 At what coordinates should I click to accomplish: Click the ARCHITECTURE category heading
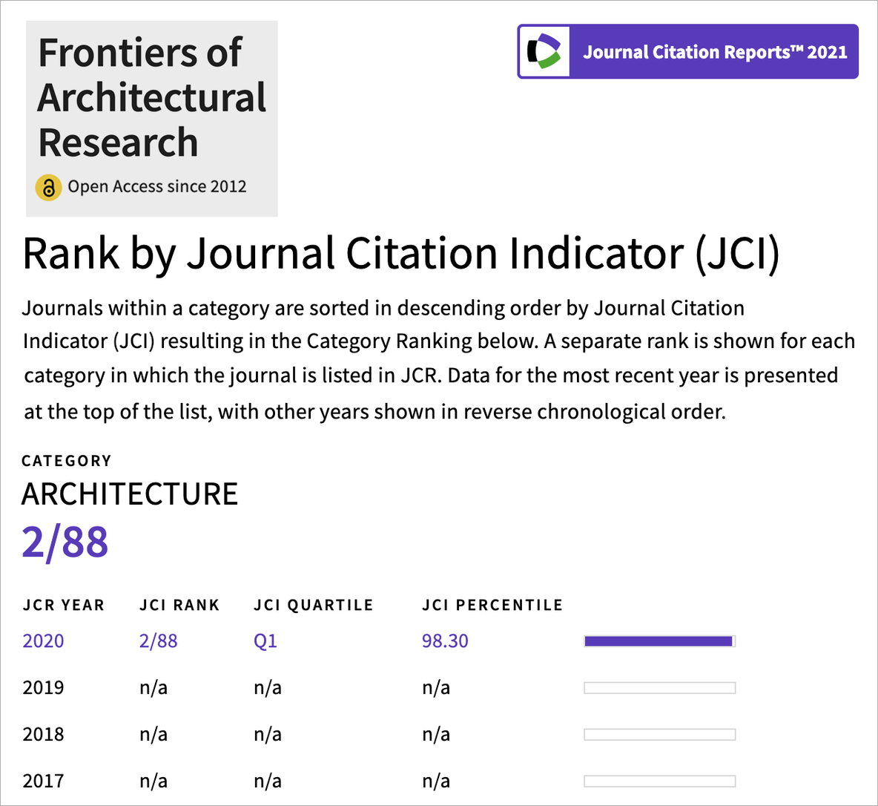pos(130,494)
